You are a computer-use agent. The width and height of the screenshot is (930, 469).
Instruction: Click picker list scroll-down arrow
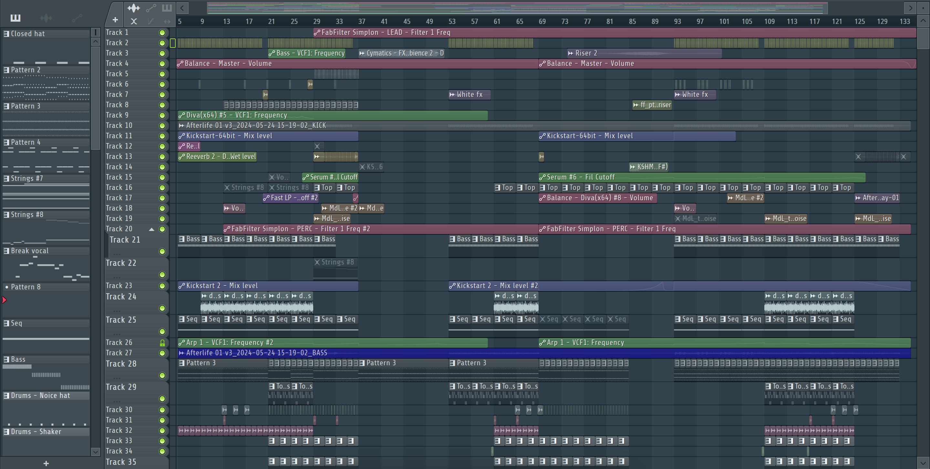pos(95,451)
